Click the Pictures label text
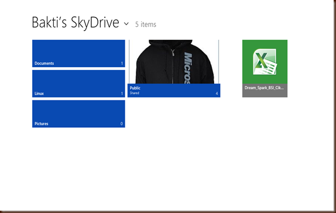Screen dimensions: 336x213 [42, 124]
